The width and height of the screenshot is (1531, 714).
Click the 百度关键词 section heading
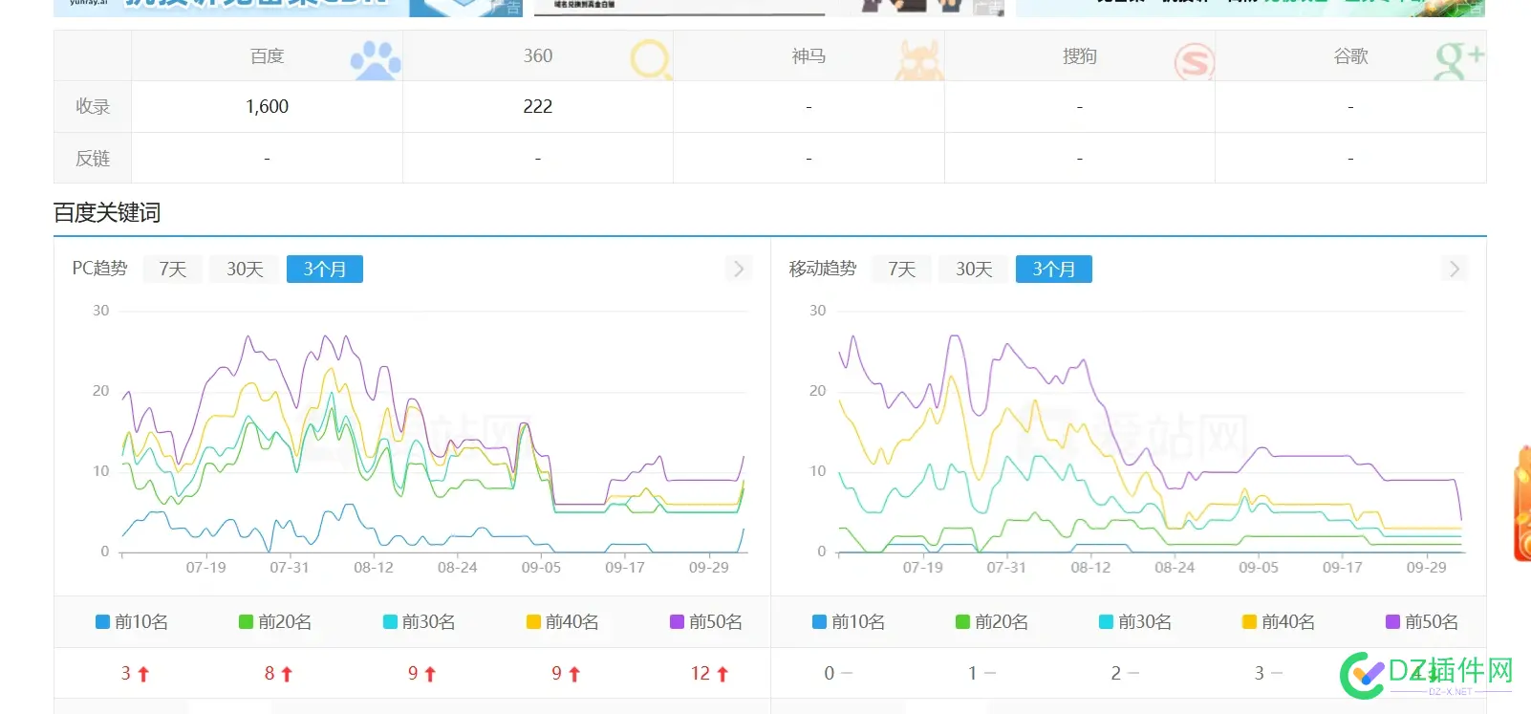(x=107, y=213)
